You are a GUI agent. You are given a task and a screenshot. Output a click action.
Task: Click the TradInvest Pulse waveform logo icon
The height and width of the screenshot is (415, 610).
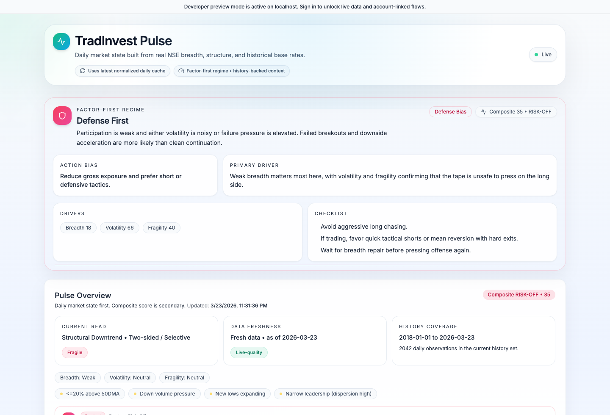click(61, 41)
